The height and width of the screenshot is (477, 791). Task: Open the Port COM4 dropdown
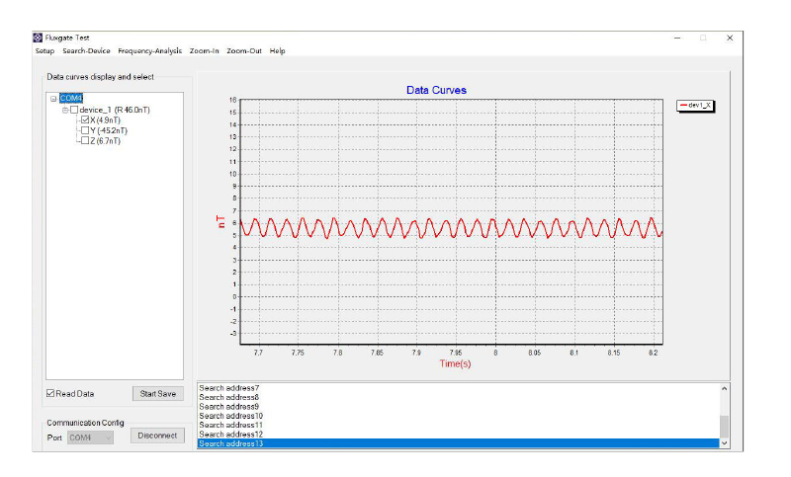pyautogui.click(x=90, y=437)
